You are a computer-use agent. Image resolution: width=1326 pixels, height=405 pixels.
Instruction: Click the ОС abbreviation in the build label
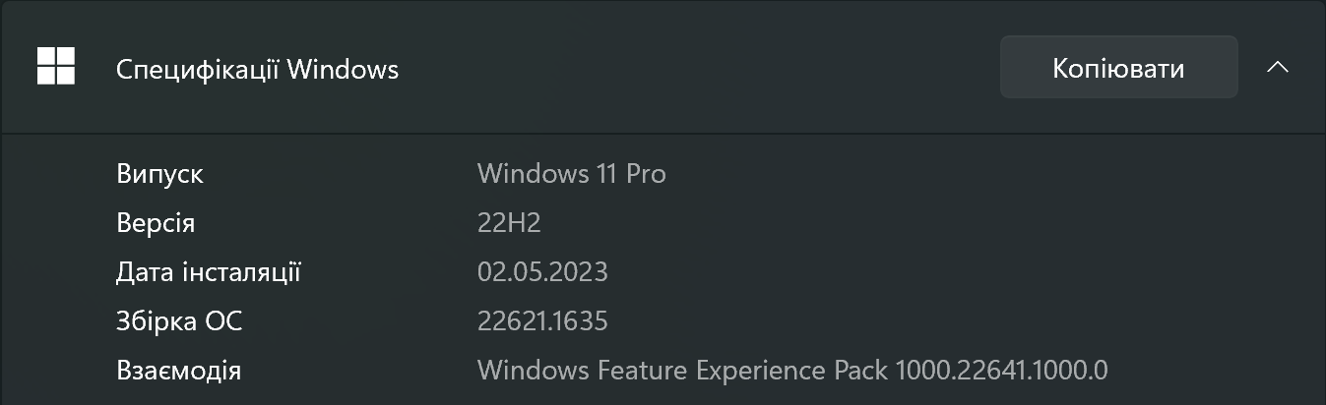coord(223,321)
